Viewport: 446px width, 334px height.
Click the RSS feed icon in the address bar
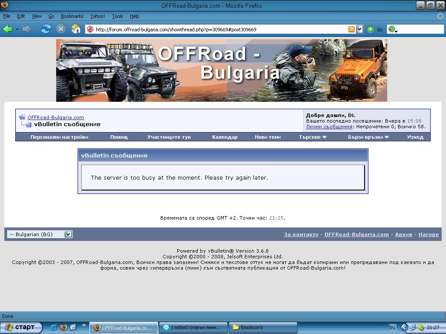click(351, 29)
